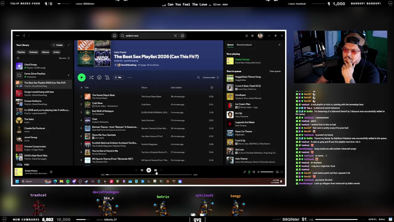Click the Create button
The width and height of the screenshot is (394, 222).
[x=58, y=45]
